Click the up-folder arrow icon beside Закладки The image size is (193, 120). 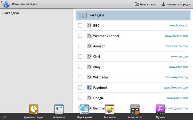click(x=83, y=15)
